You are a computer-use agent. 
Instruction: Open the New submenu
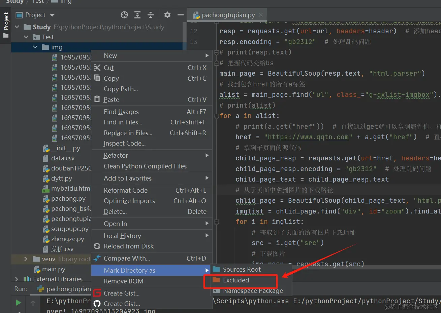click(x=152, y=55)
